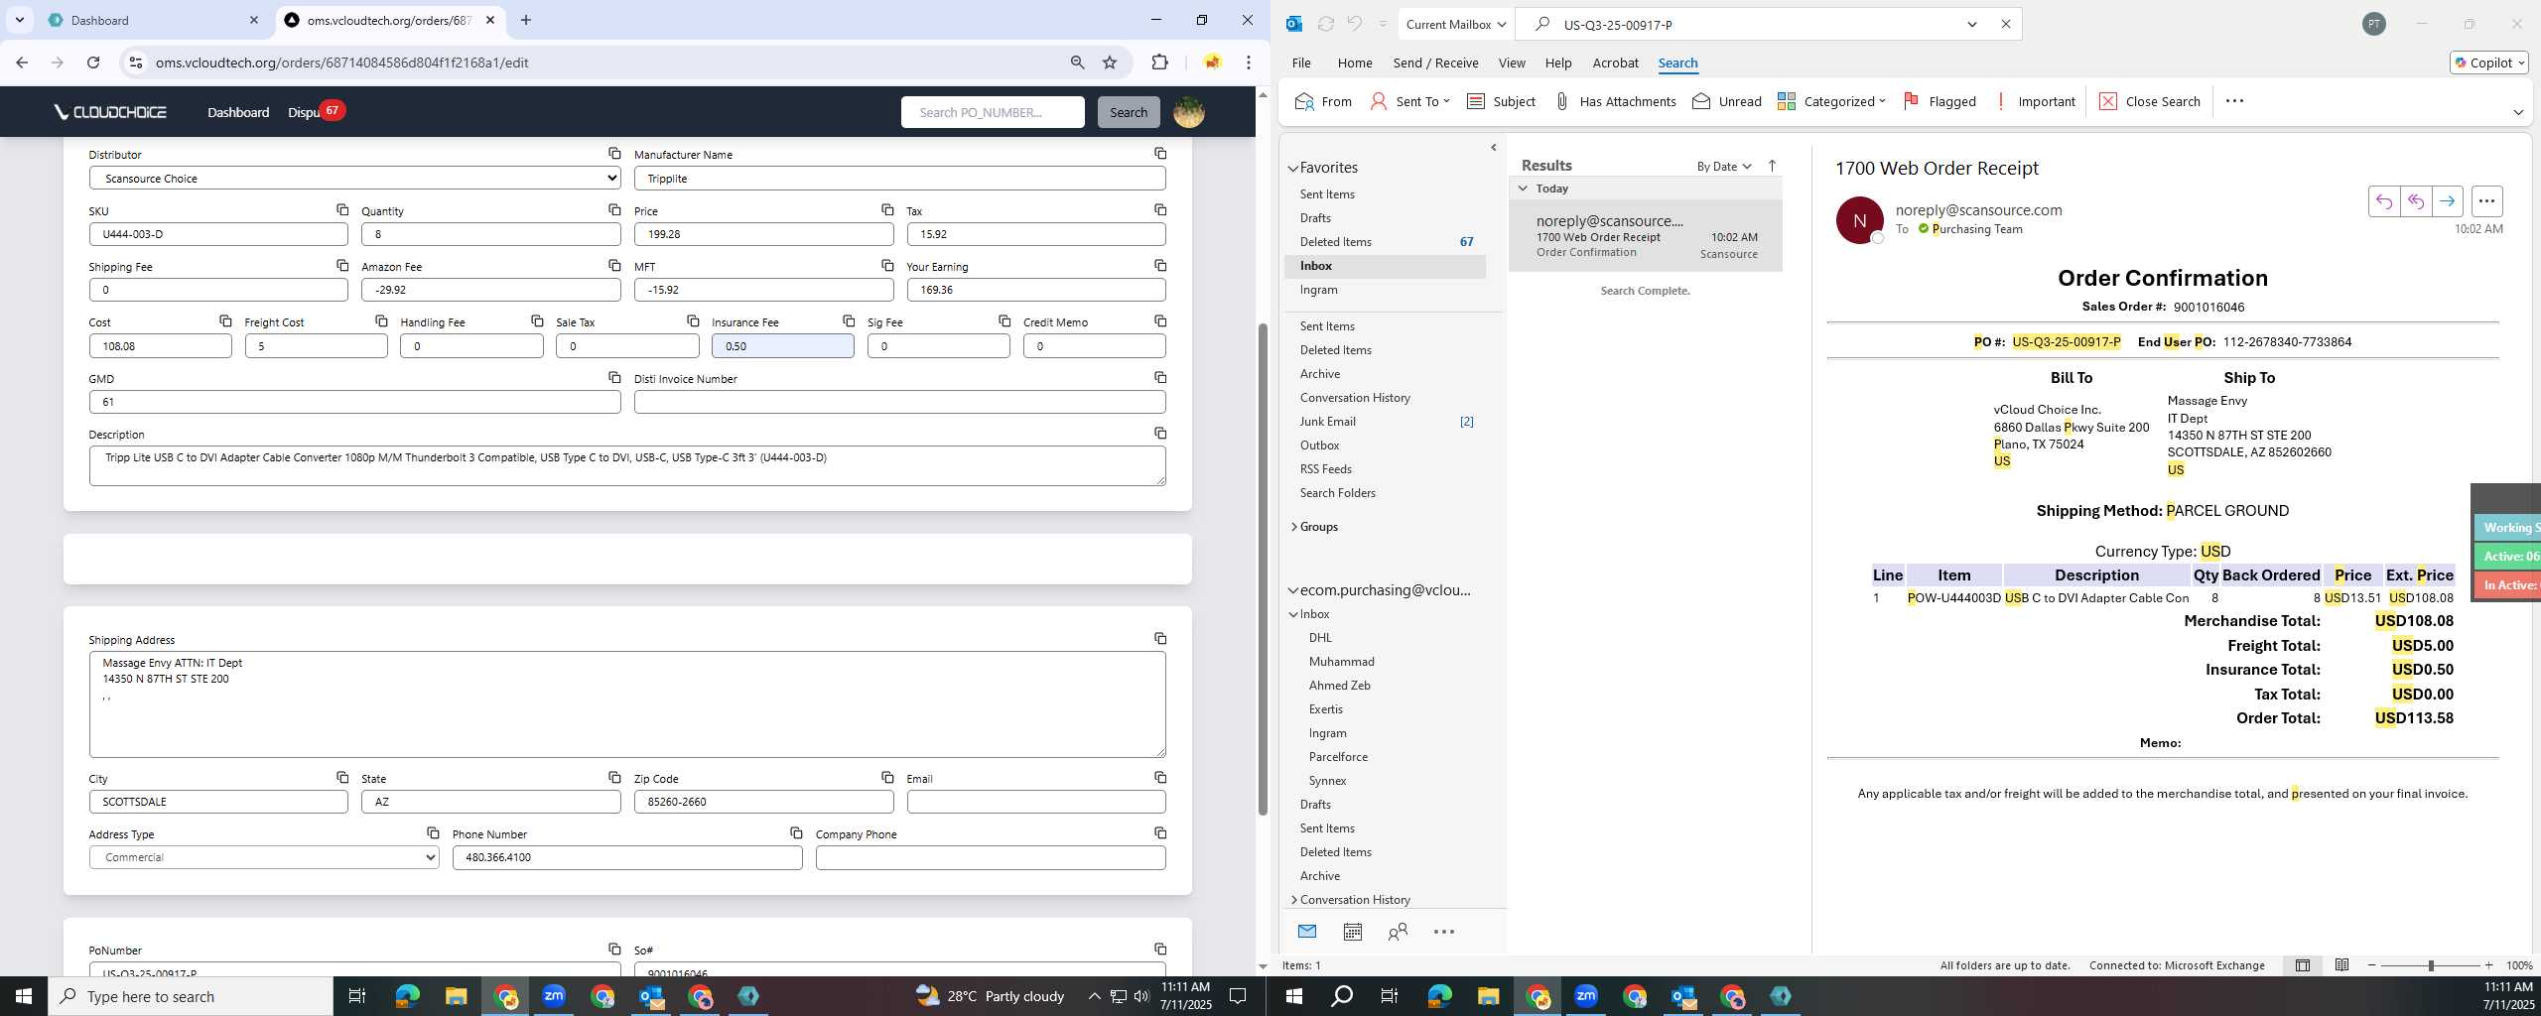
Task: Switch to the Home ribbon tab
Action: [x=1355, y=63]
